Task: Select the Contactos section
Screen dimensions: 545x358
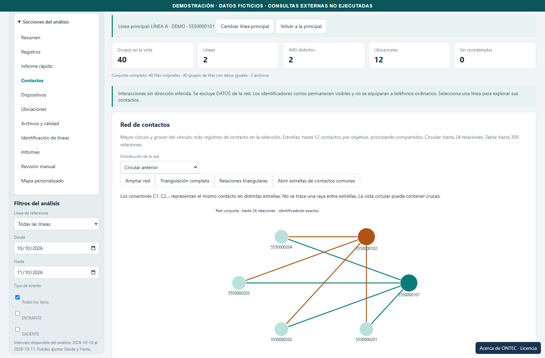Action: click(x=32, y=80)
